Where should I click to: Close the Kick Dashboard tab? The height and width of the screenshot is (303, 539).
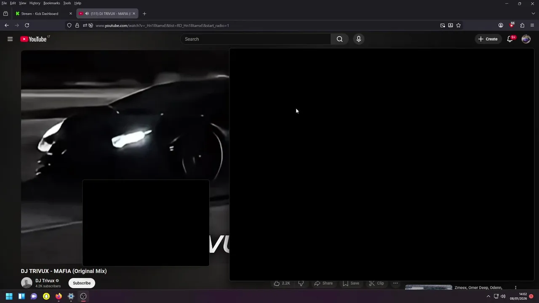[71, 13]
